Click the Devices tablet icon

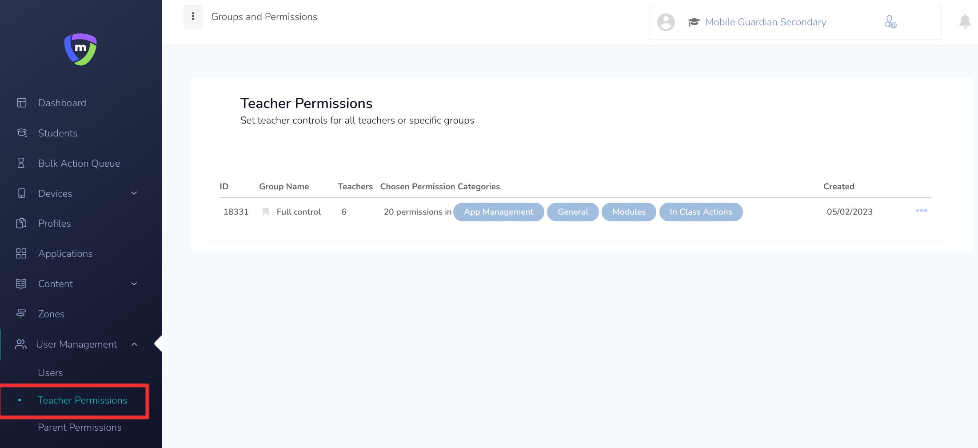pyautogui.click(x=21, y=193)
